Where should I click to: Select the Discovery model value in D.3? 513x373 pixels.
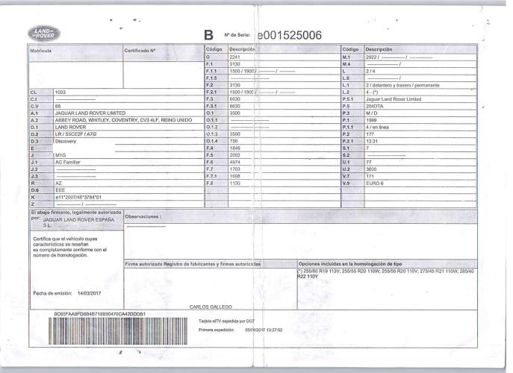pos(66,141)
